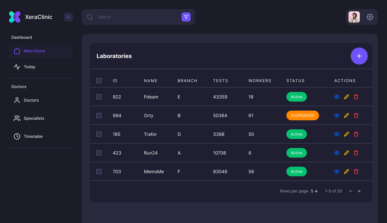Select Main Home in the sidebar
This screenshot has width=387, height=223.
point(34,51)
